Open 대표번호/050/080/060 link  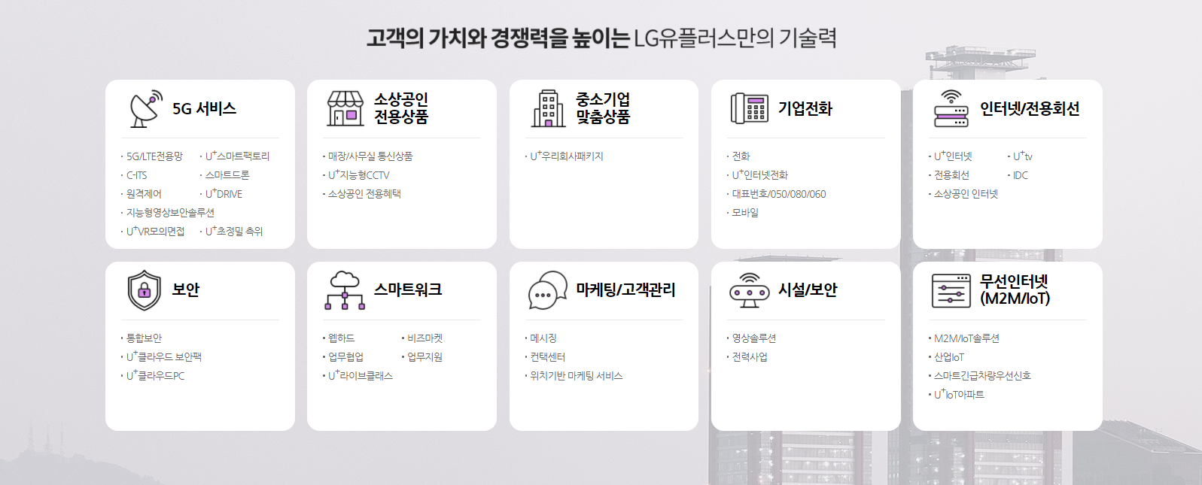[x=779, y=194]
